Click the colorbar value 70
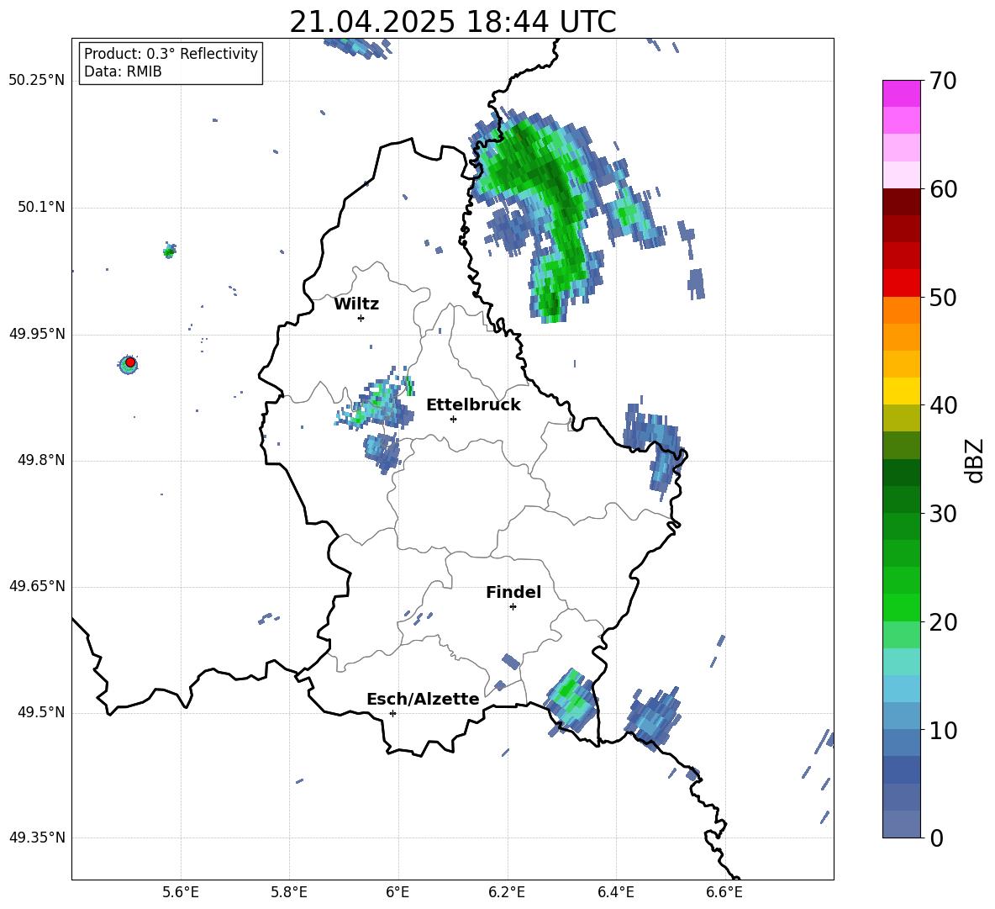The image size is (995, 909). click(944, 81)
